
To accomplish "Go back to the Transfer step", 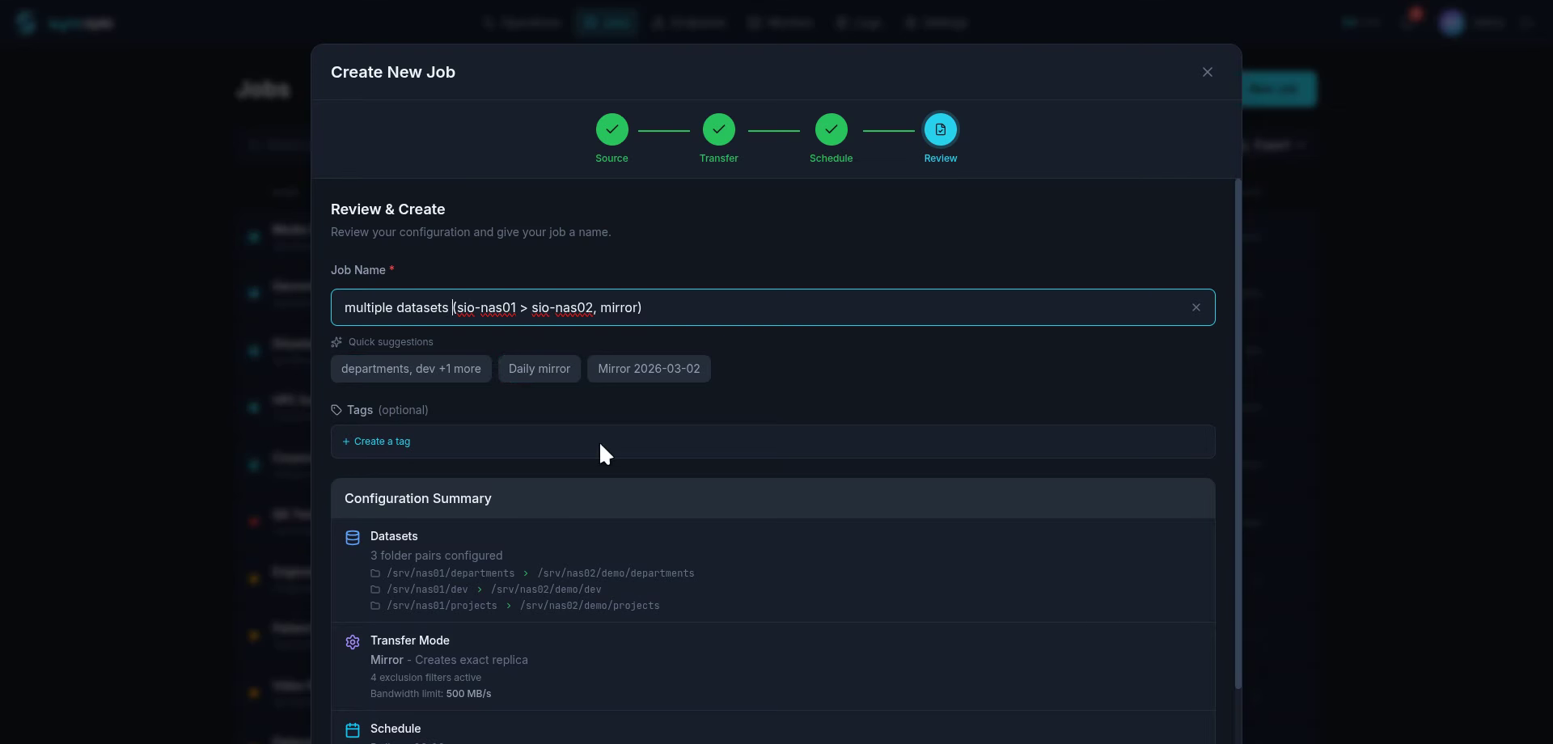I will (x=718, y=129).
